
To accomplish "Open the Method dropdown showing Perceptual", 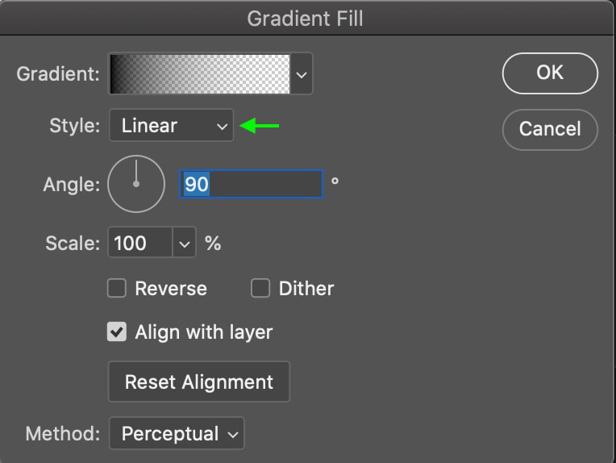I will (176, 433).
